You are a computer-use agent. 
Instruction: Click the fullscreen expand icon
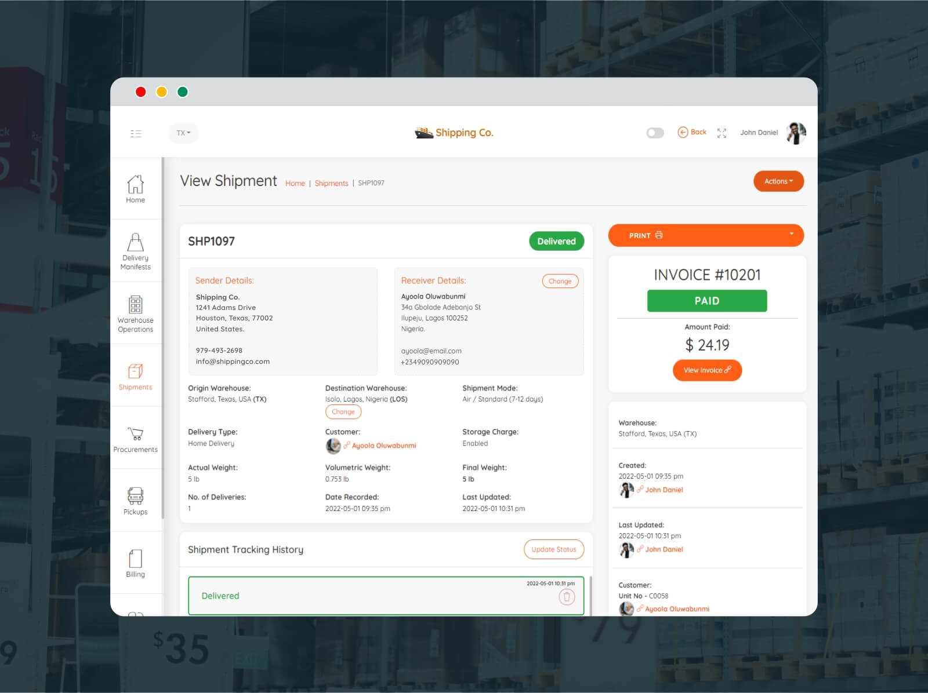[722, 133]
